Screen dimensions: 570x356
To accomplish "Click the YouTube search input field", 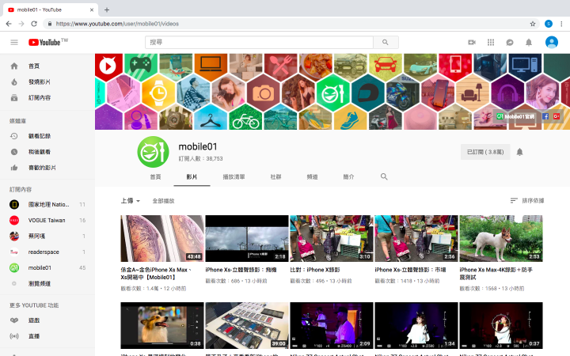I will pyautogui.click(x=259, y=42).
